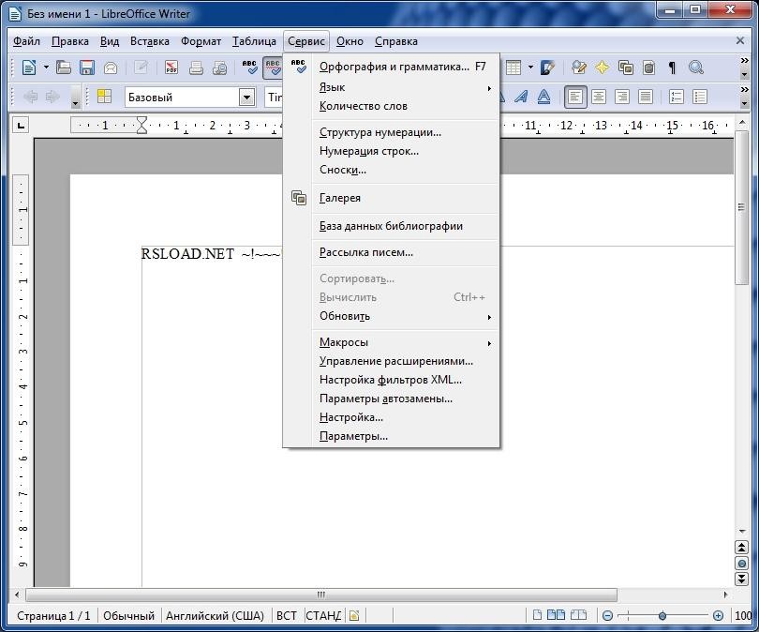The height and width of the screenshot is (632, 759).
Task: Open the Styles and Formatting icon
Action: coord(104,97)
